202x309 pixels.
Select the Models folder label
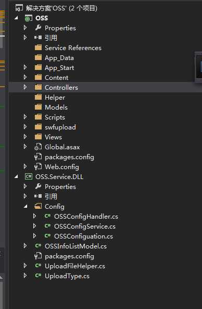pos(56,108)
